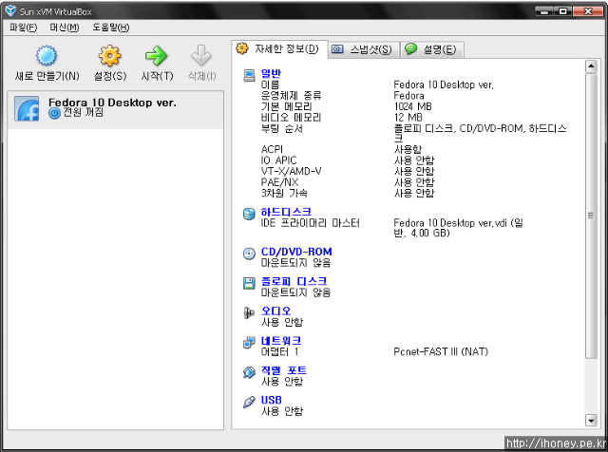Viewport: 608px width, 452px height.
Task: Open the Machine (머신) menu
Action: pos(65,28)
